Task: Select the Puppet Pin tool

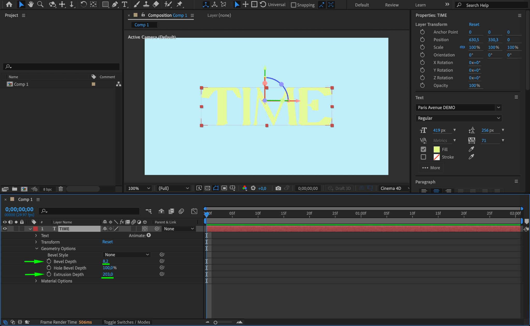Action: pyautogui.click(x=179, y=4)
